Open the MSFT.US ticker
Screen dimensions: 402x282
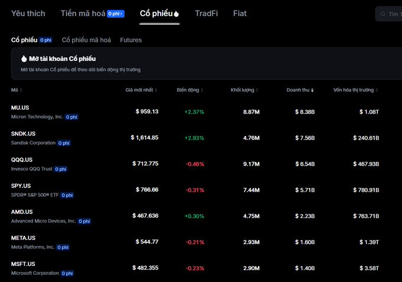[x=23, y=264]
